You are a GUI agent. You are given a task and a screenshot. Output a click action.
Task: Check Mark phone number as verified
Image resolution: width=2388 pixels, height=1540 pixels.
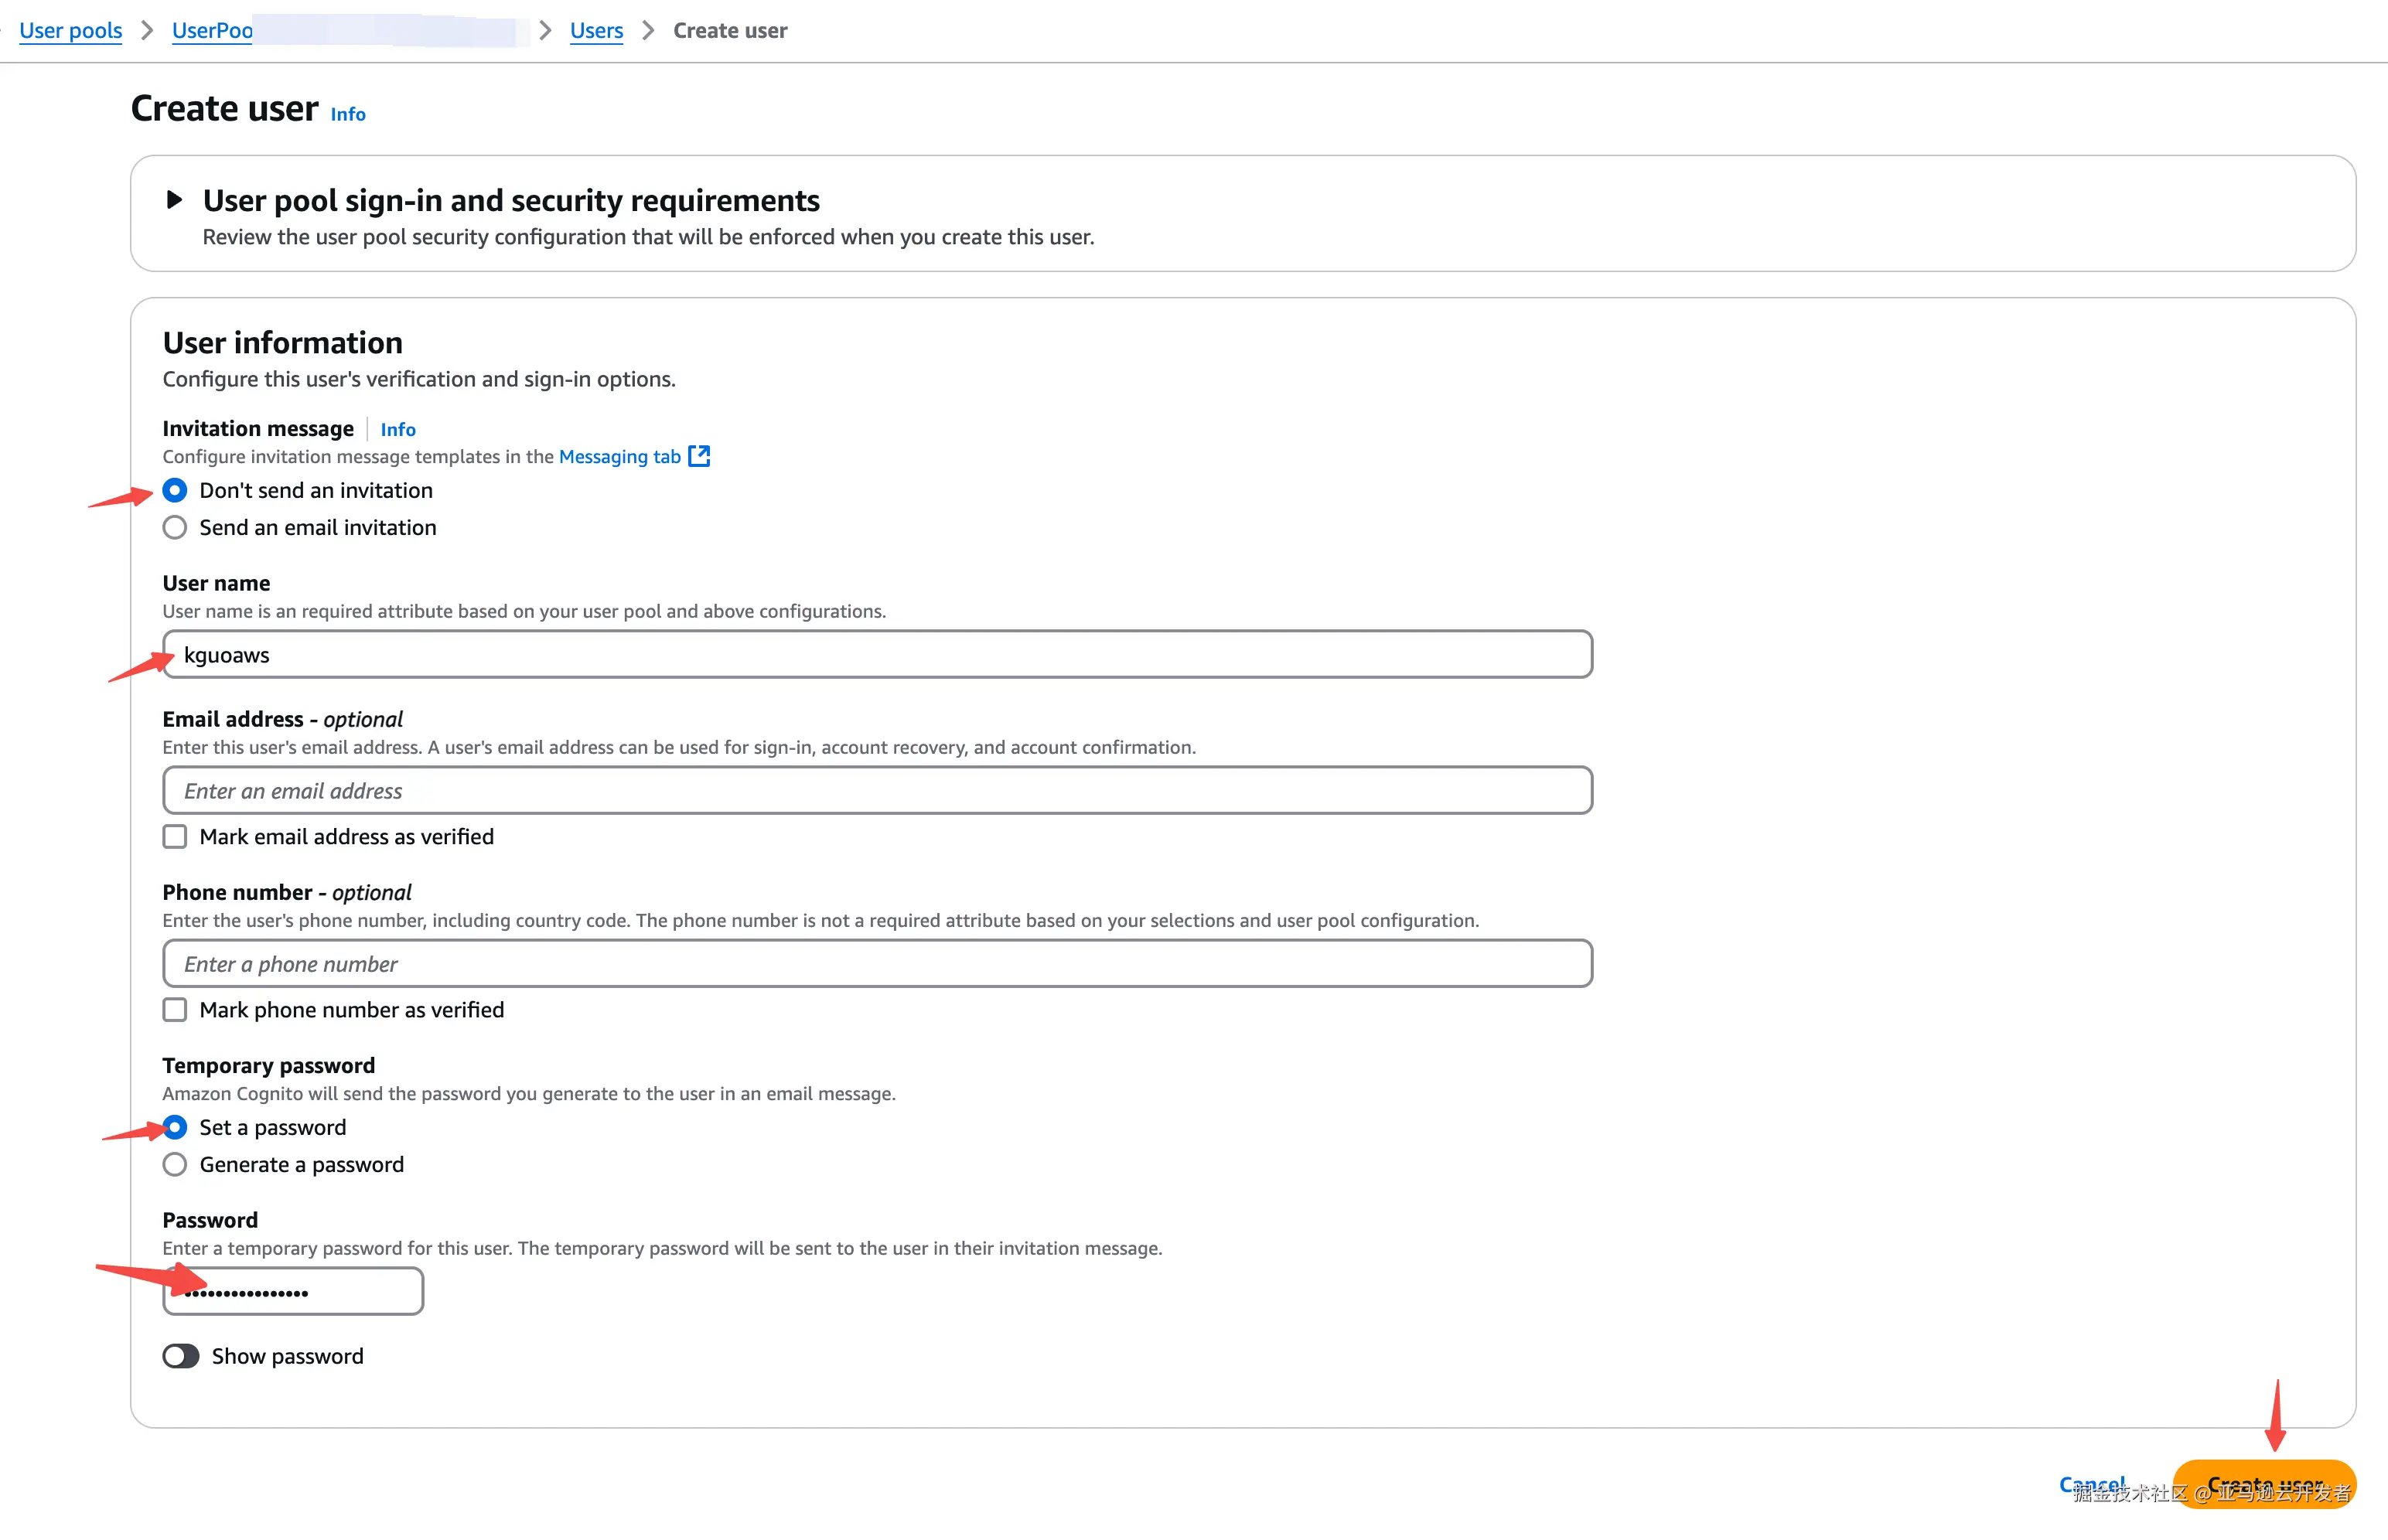point(175,1009)
